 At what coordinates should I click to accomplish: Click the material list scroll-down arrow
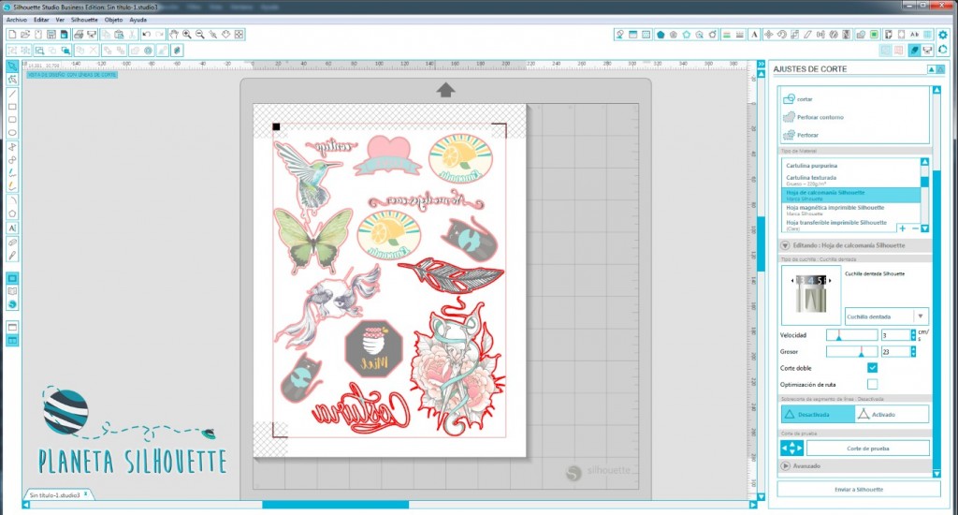925,228
